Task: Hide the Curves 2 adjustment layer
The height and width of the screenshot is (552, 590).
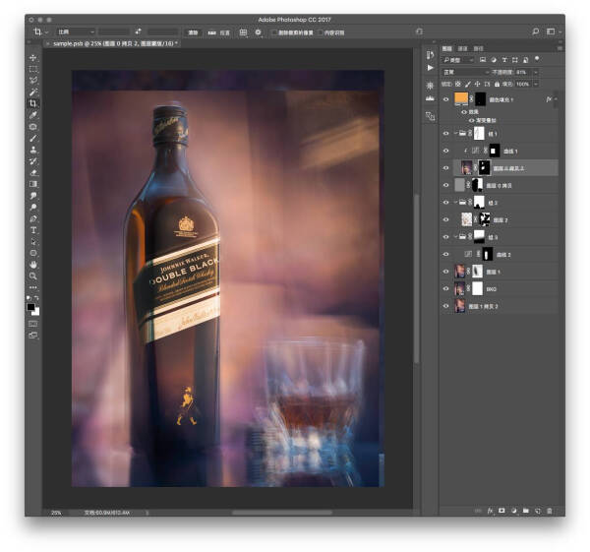Action: point(445,255)
